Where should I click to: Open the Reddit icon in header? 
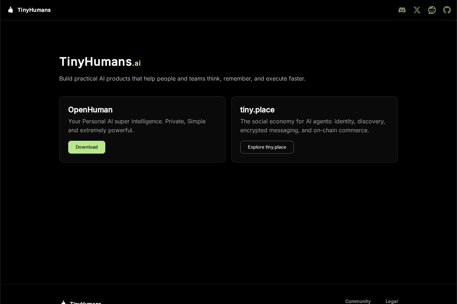432,10
